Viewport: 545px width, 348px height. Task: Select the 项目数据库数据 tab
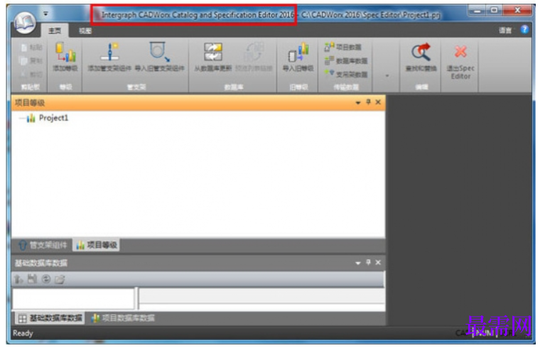click(123, 318)
